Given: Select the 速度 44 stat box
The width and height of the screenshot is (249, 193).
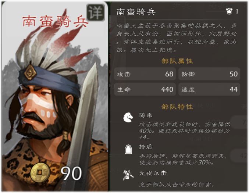Looking at the screenshot, I should (x=209, y=89).
